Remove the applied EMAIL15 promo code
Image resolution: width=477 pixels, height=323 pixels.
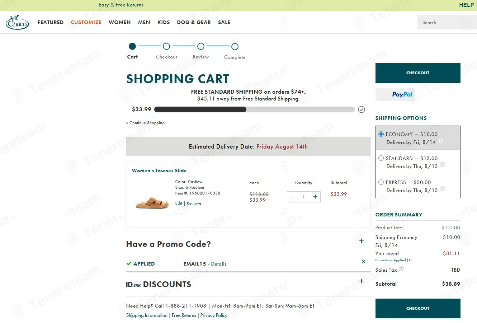click(x=364, y=262)
